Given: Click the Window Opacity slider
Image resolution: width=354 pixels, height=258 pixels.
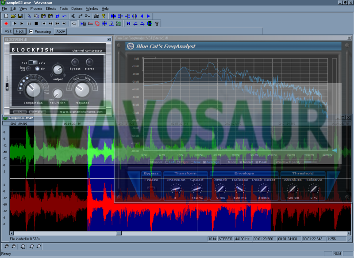Looking at the screenshot, I should tap(311, 162).
